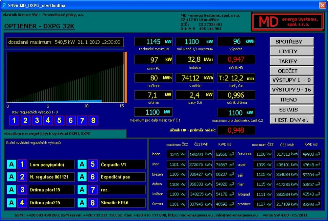
Task: Click manual output number 3 beside Drtírna plor115
Action: coord(22,190)
